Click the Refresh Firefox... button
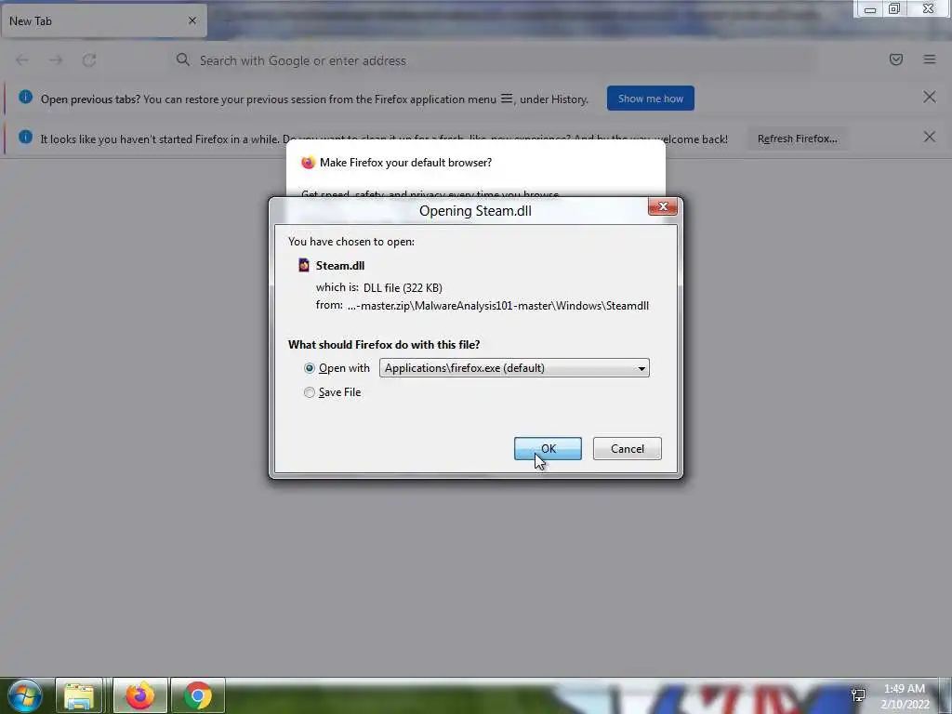The image size is (952, 714). click(x=797, y=139)
